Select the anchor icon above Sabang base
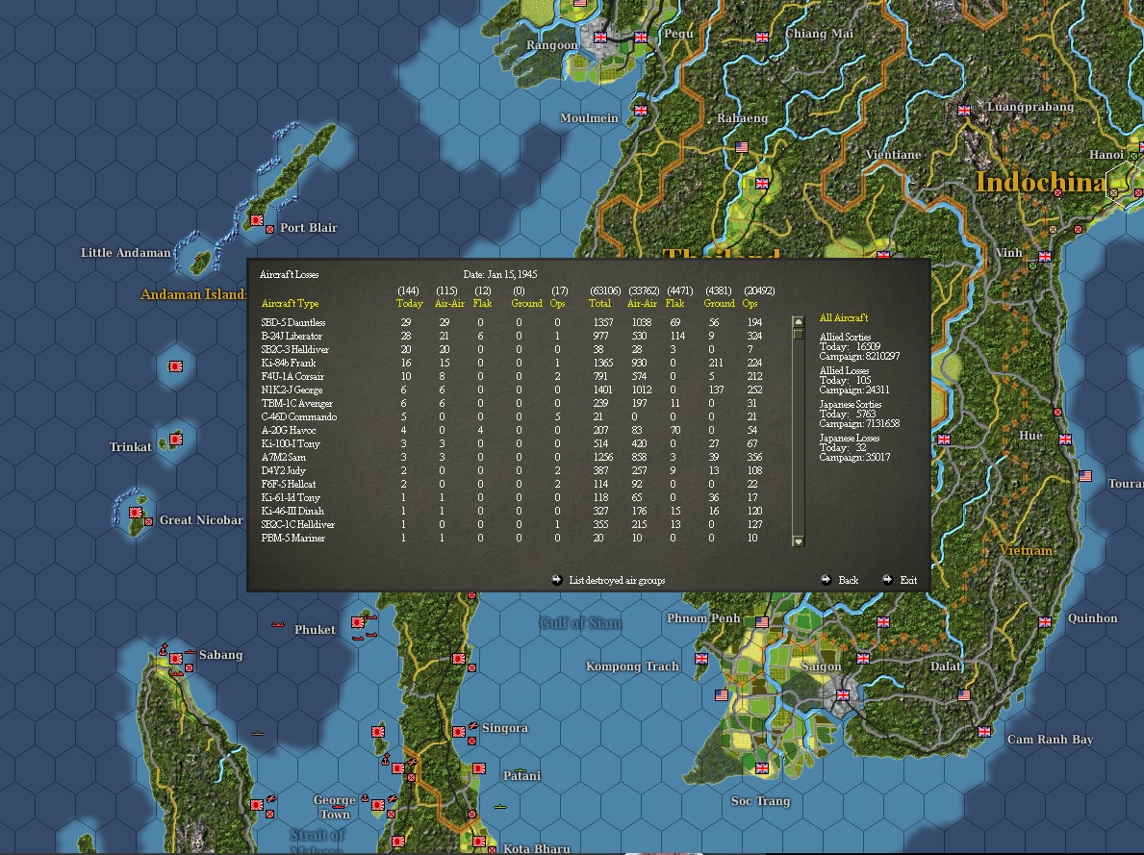 [164, 648]
